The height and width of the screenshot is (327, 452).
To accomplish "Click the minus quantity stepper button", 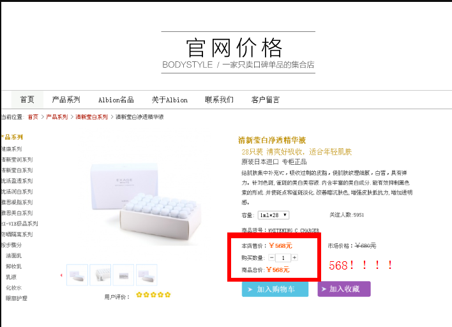I will 272,257.
